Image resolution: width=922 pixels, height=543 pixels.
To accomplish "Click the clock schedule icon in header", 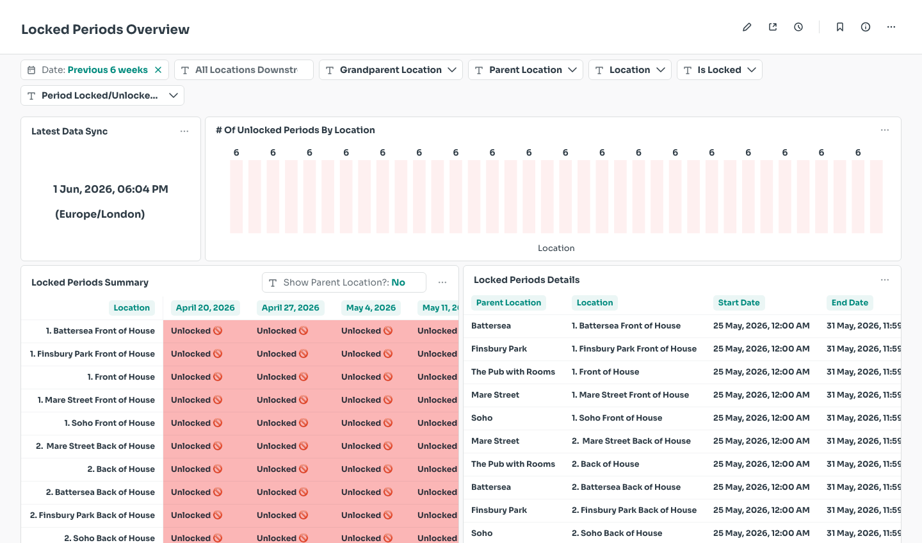I will (798, 27).
